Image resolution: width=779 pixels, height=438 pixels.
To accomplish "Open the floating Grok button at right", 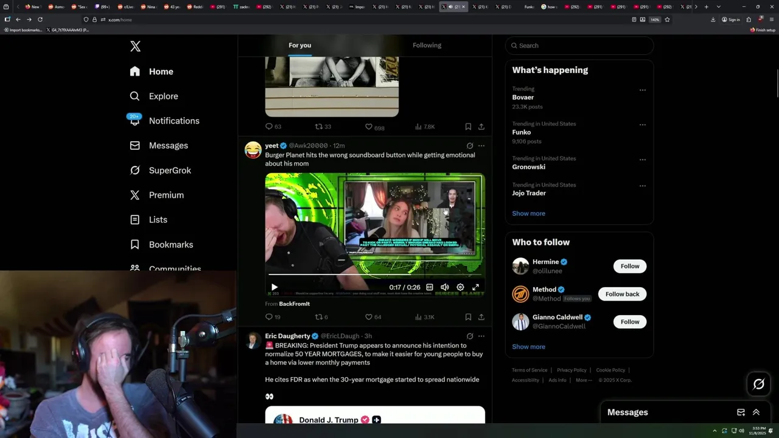I will tap(759, 384).
